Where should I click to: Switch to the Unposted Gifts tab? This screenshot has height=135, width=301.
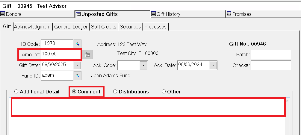(x=113, y=14)
